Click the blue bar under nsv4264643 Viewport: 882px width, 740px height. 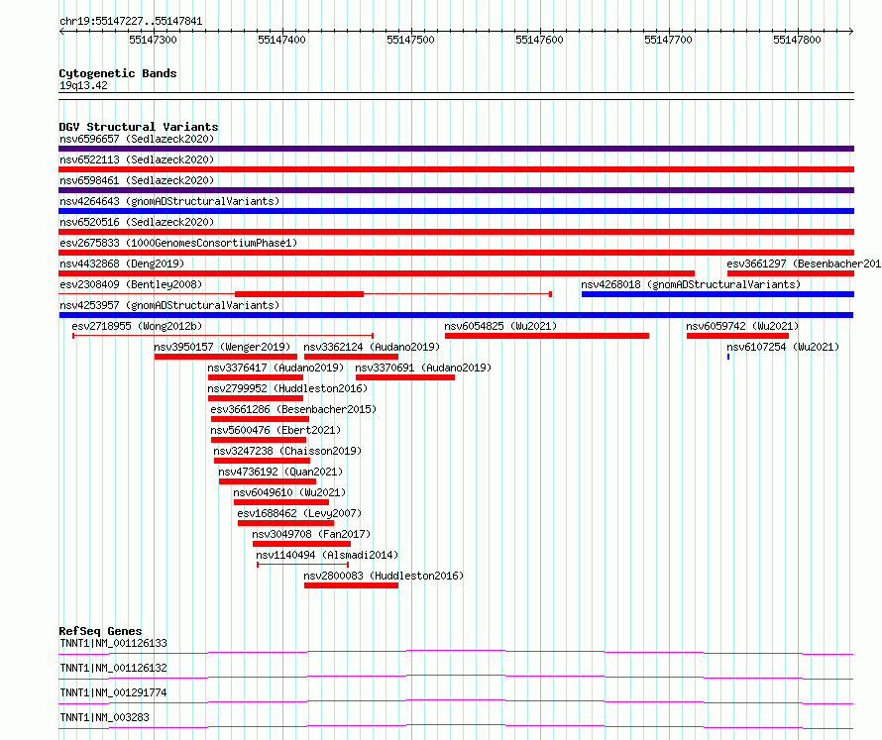click(x=456, y=211)
